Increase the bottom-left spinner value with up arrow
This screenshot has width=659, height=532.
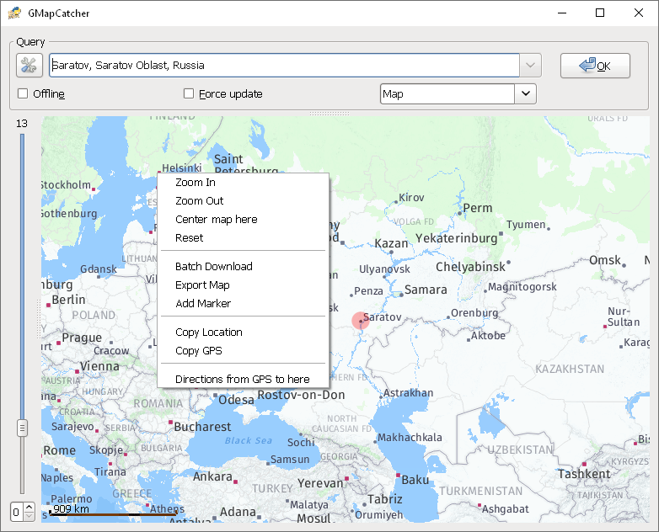29,508
